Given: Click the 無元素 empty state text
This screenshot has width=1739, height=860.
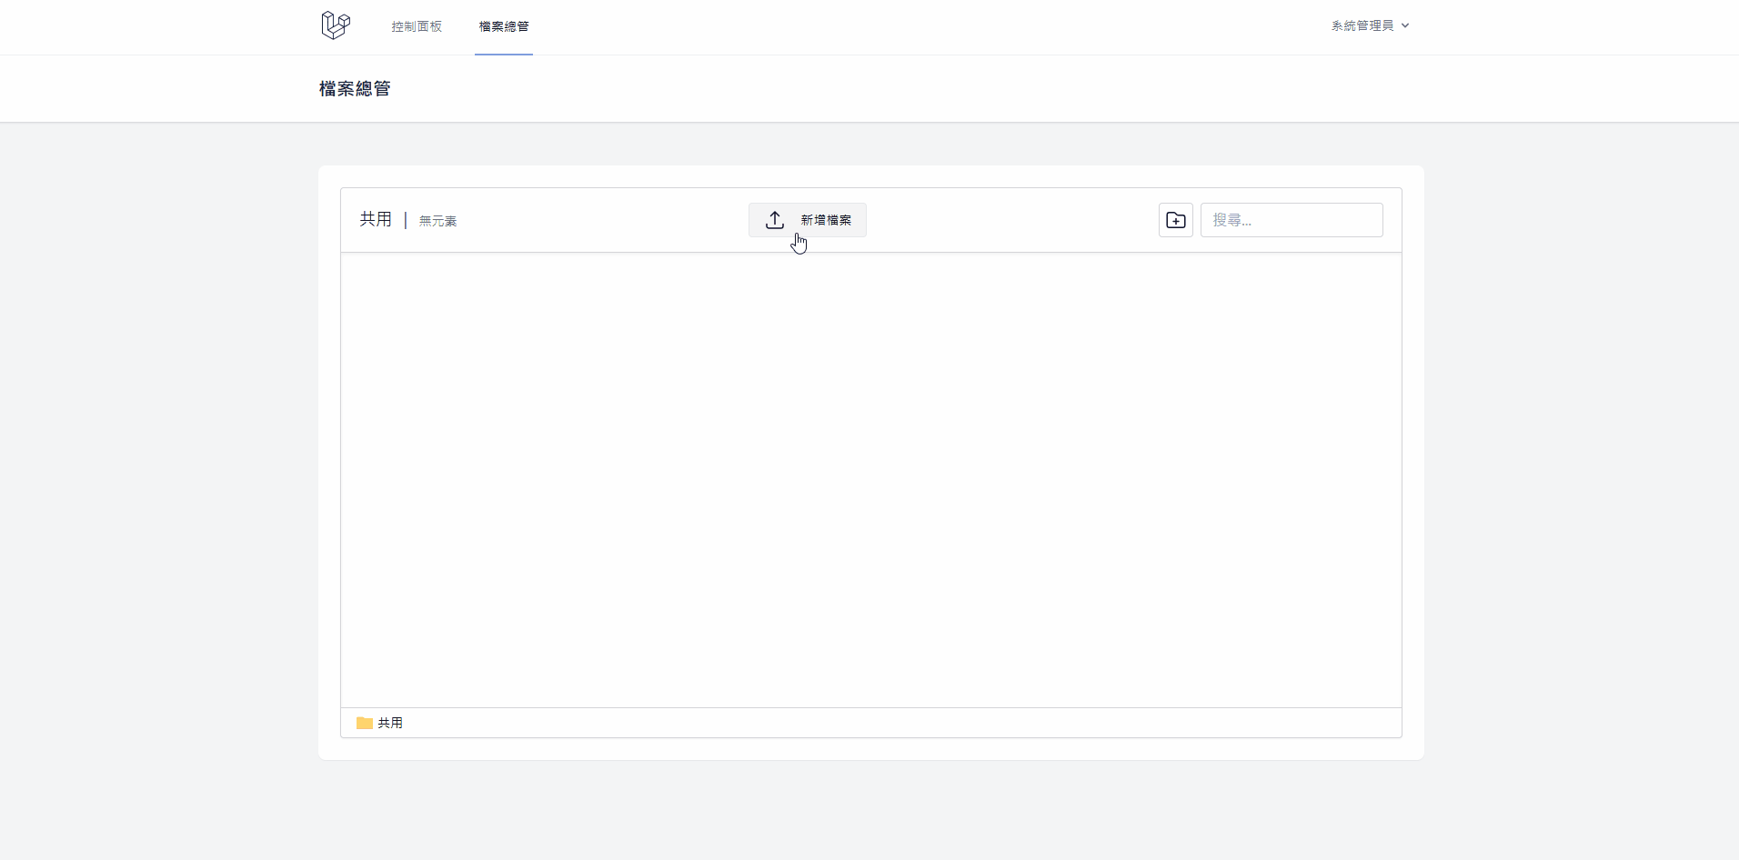Looking at the screenshot, I should click(x=437, y=220).
